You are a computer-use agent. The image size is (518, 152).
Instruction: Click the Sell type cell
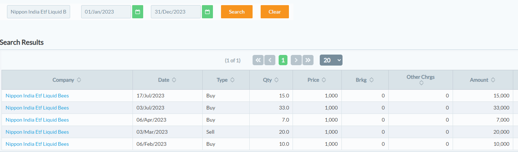[x=226, y=132]
